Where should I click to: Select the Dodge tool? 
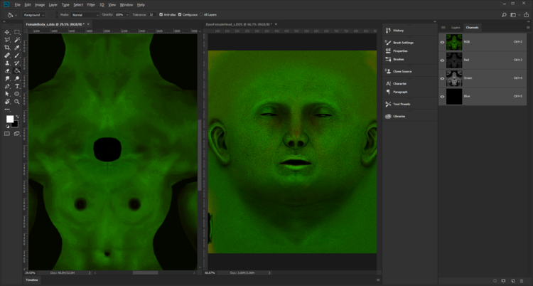click(17, 79)
